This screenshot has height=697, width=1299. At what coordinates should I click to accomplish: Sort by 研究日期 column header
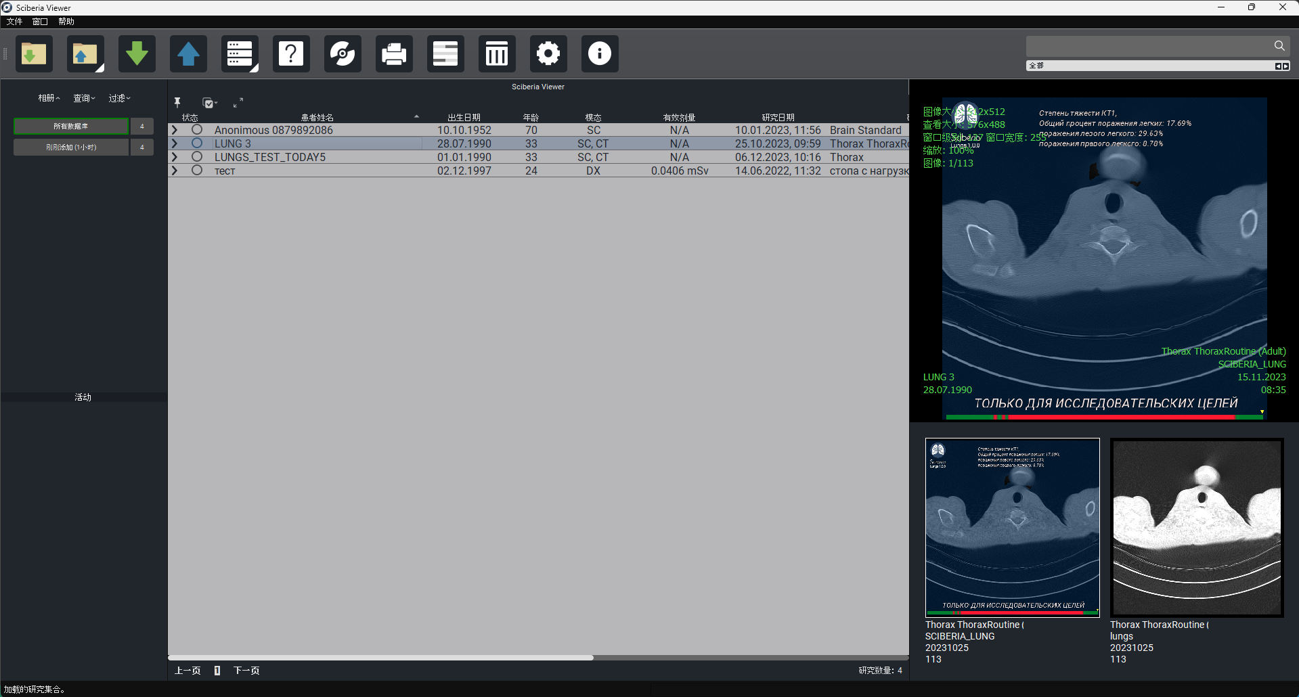tap(778, 118)
